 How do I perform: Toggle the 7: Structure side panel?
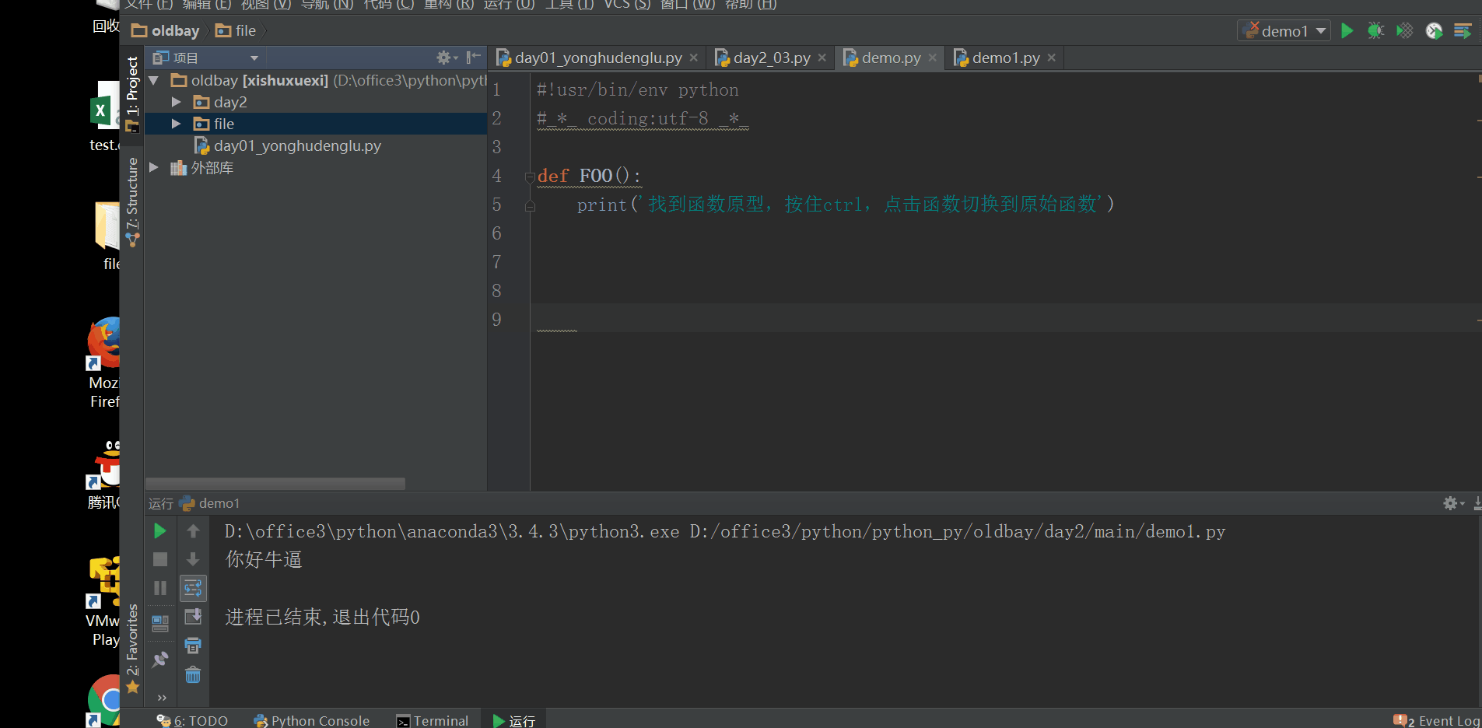tap(132, 201)
